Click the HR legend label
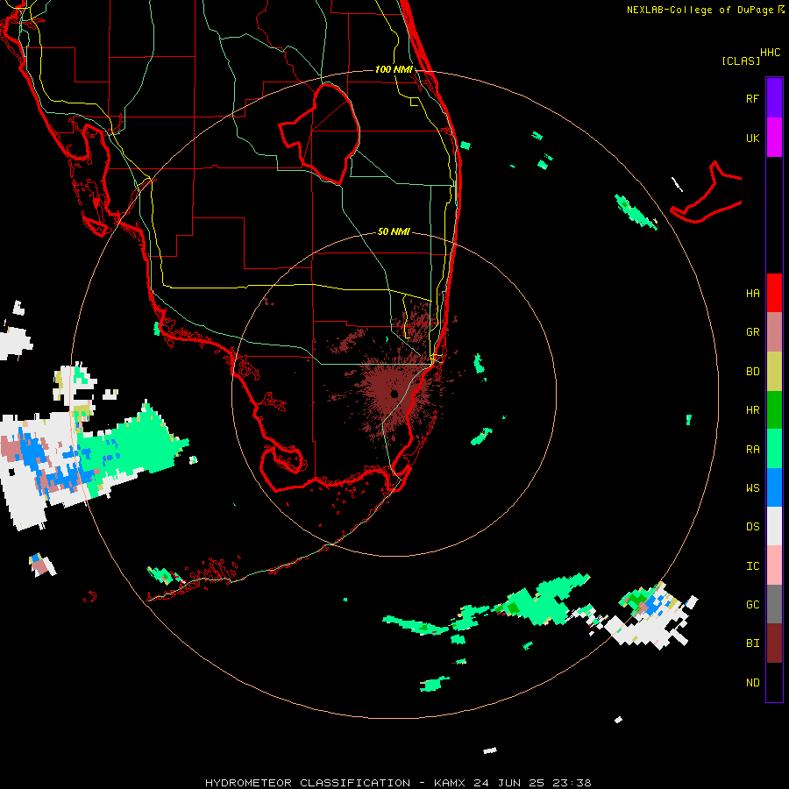 click(x=752, y=410)
